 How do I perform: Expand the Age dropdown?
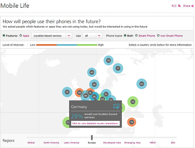(92, 36)
